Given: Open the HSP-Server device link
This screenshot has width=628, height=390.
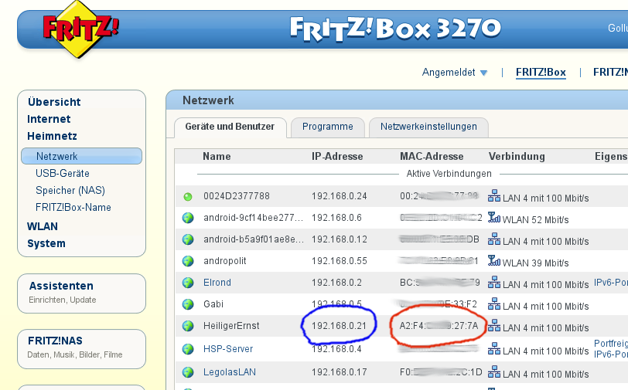Looking at the screenshot, I should 228,349.
